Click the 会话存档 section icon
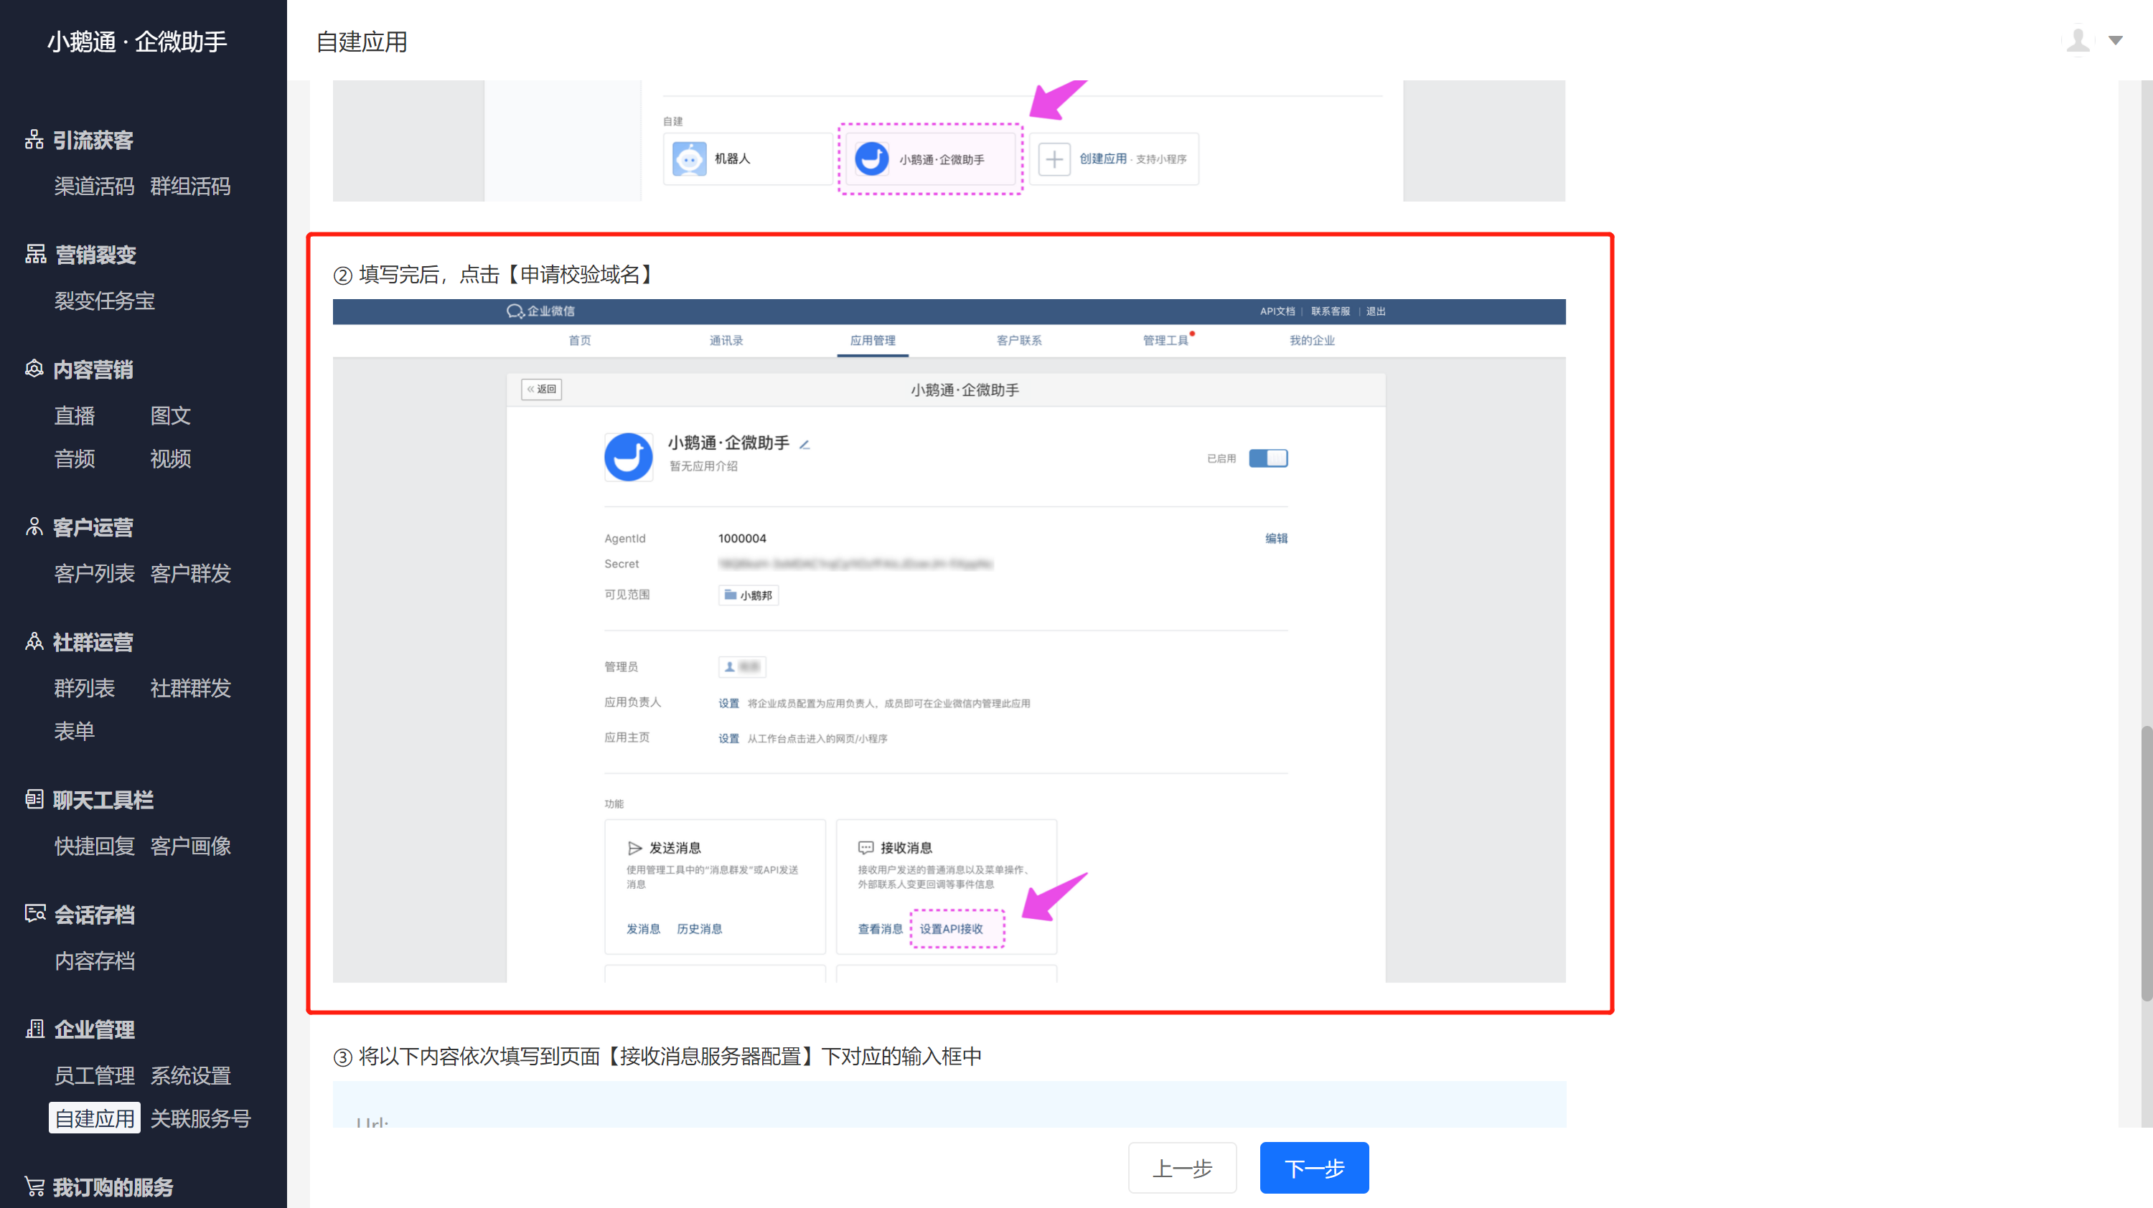The height and width of the screenshot is (1208, 2153). 35,914
